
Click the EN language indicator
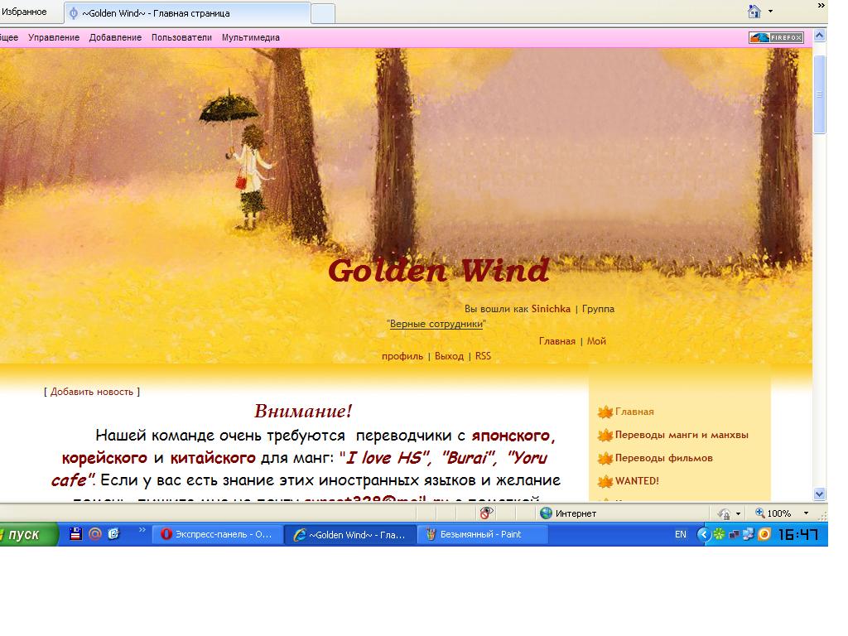tap(681, 534)
